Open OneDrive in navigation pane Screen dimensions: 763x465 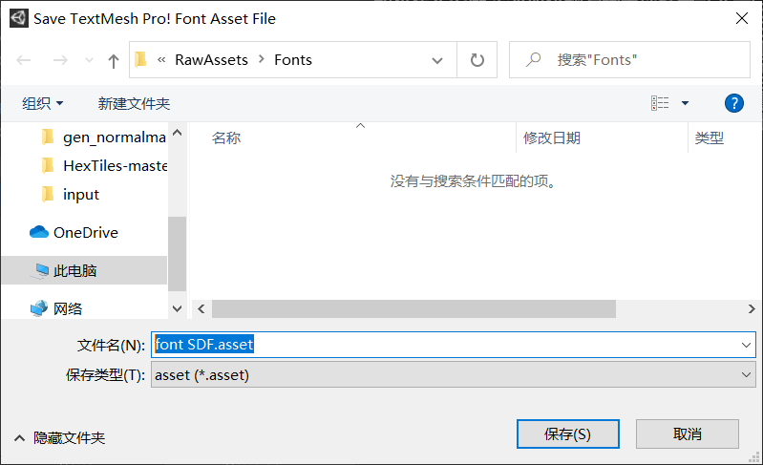pos(86,233)
